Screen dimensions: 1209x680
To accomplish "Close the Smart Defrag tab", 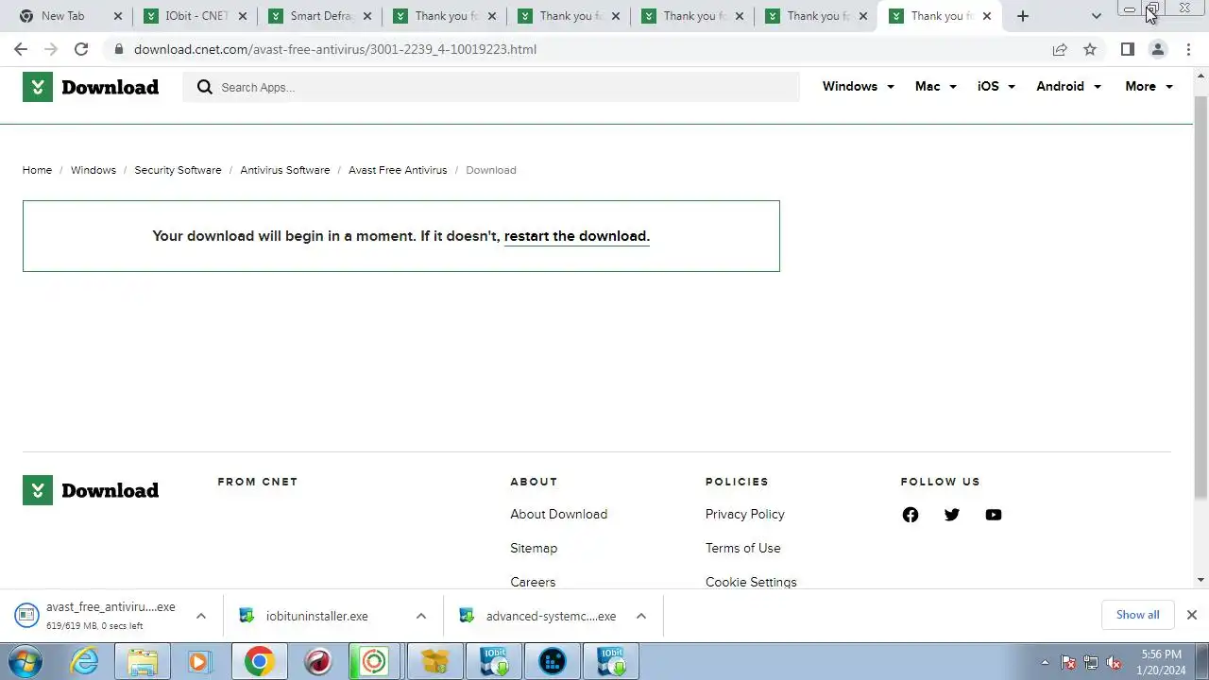I will coord(366,16).
